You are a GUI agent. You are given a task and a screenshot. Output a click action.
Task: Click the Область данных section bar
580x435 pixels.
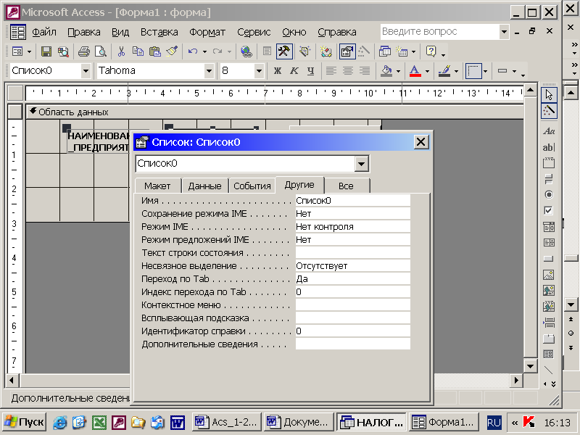tap(275, 112)
